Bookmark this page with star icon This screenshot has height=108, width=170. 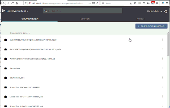[97, 3]
